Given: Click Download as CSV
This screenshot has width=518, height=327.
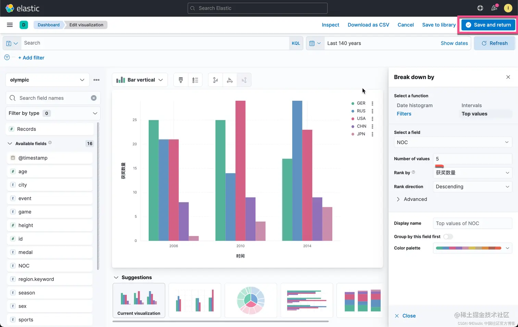Looking at the screenshot, I should tap(368, 25).
